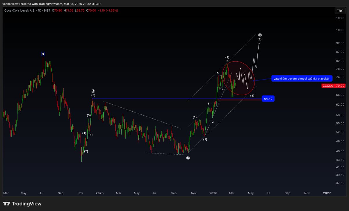Click the circled C wave label
This screenshot has height=211, width=349.
tap(259, 35)
